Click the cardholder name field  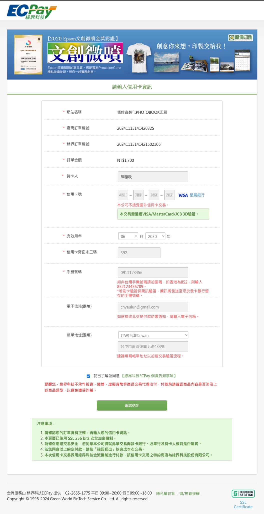click(x=153, y=177)
